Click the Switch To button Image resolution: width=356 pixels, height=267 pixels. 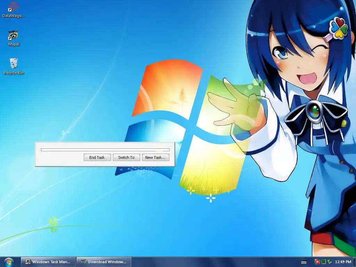pos(126,157)
